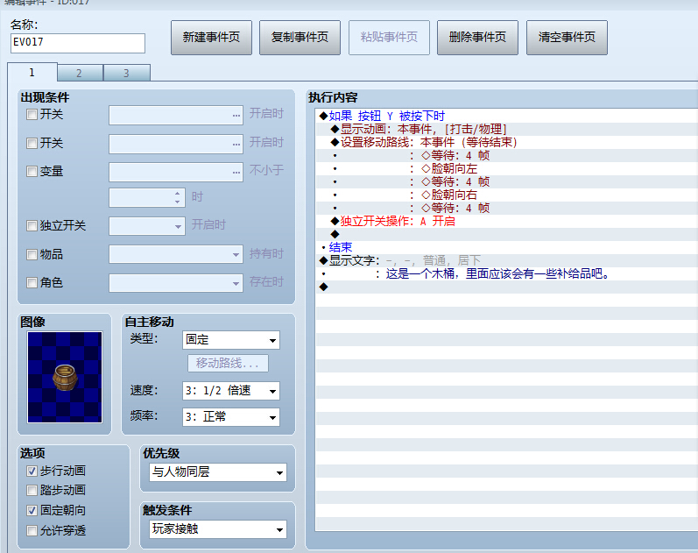
Task: Open the 角色 dropdown
Action: click(x=176, y=283)
